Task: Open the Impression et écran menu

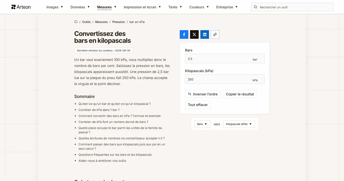Action: click(x=142, y=7)
